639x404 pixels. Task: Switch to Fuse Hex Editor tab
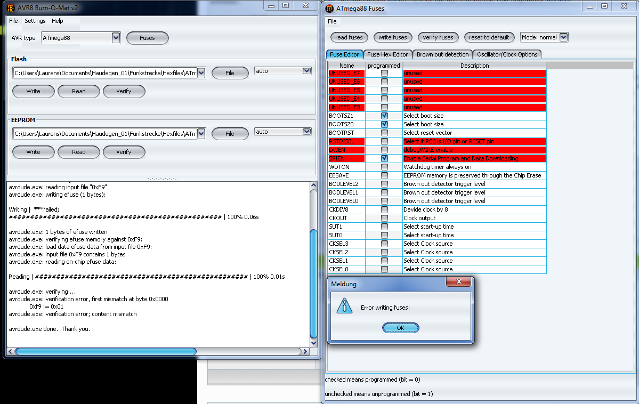(x=387, y=54)
